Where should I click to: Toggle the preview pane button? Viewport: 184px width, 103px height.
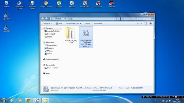point(146,23)
